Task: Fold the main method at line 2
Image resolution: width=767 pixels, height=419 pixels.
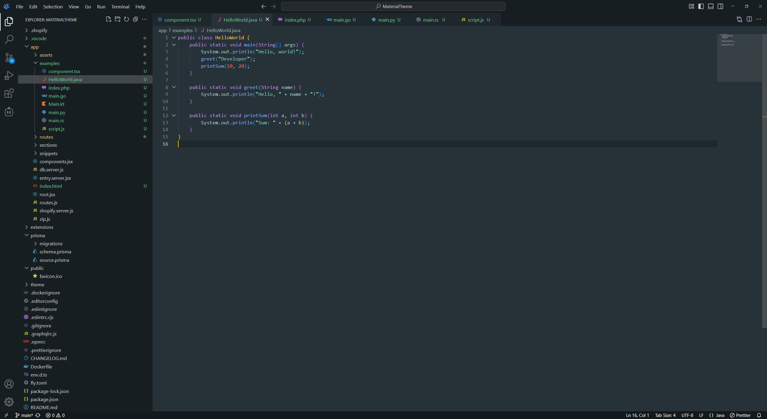Action: (174, 45)
